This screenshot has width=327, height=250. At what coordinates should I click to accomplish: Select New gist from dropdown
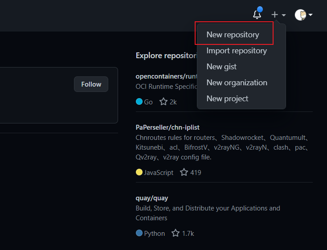coord(221,67)
